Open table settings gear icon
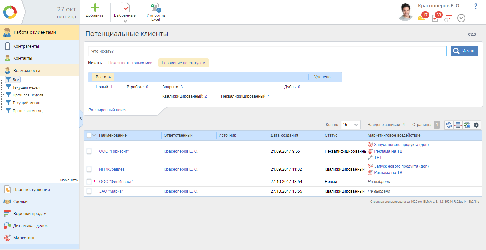The image size is (486, 250). coord(476,125)
